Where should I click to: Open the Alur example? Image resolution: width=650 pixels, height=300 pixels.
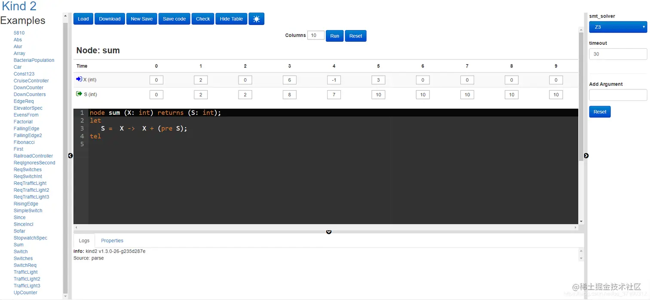18,46
